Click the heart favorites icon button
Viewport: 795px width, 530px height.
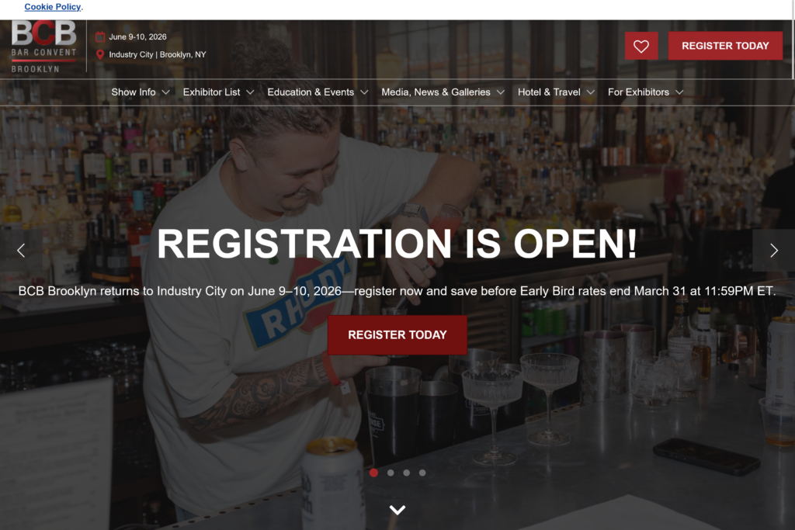click(641, 46)
